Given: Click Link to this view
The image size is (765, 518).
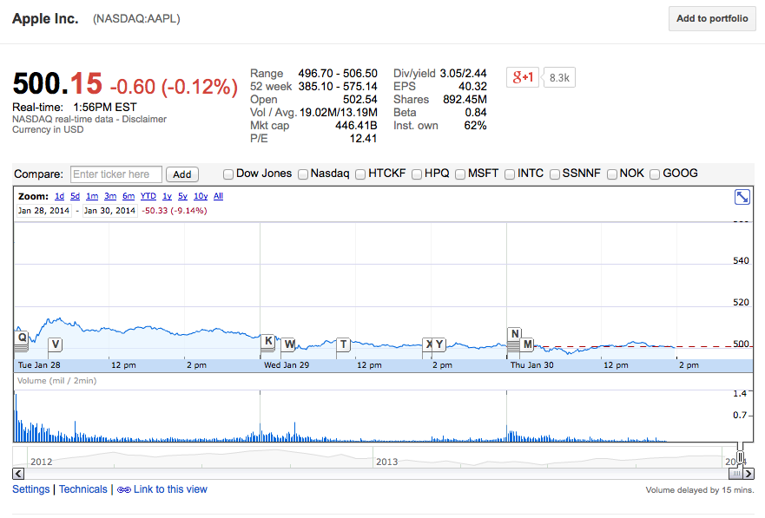Looking at the screenshot, I should point(170,489).
